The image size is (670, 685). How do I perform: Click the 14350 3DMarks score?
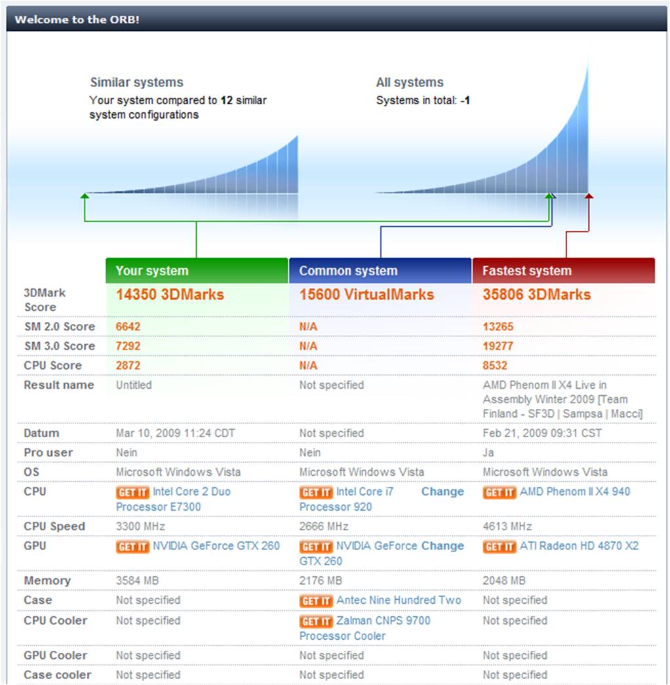[170, 294]
